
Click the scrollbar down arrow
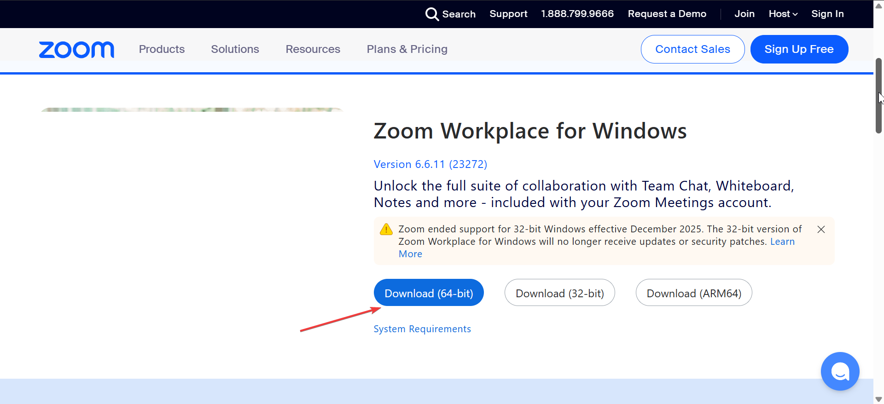click(878, 399)
